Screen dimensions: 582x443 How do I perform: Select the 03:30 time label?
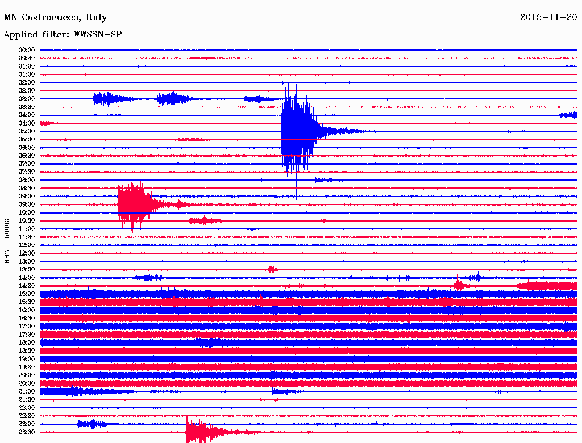click(x=27, y=107)
